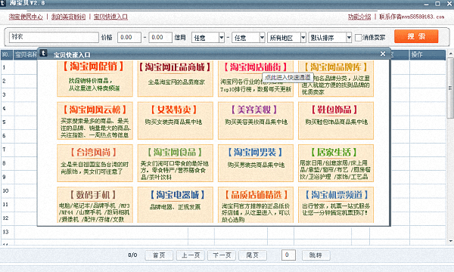Toggle the 消保卖家 checkbox
The height and width of the screenshot is (272, 454).
(x=358, y=38)
